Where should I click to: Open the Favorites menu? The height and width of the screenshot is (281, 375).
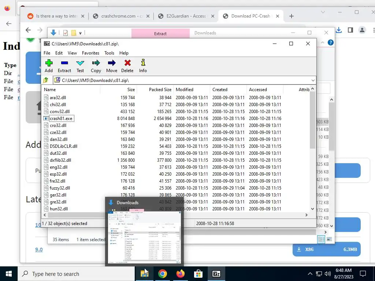pos(91,53)
